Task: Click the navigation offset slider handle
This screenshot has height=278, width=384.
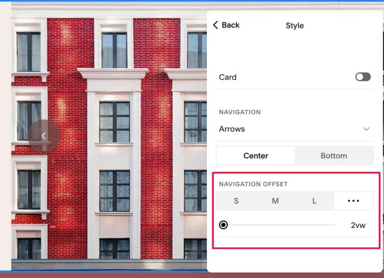Action: [223, 225]
